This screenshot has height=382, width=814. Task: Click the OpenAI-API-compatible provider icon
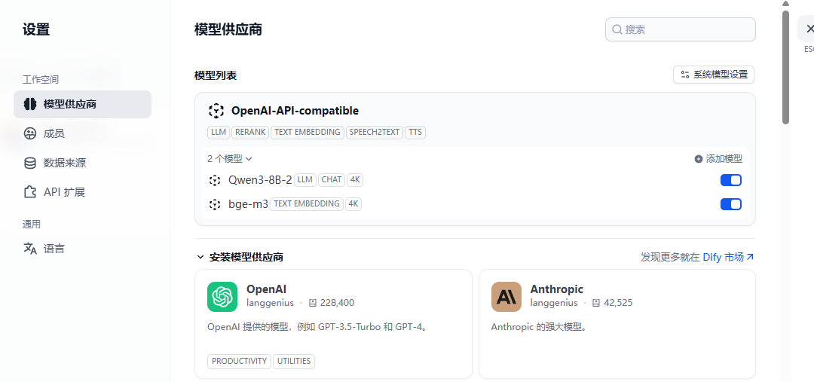(216, 111)
